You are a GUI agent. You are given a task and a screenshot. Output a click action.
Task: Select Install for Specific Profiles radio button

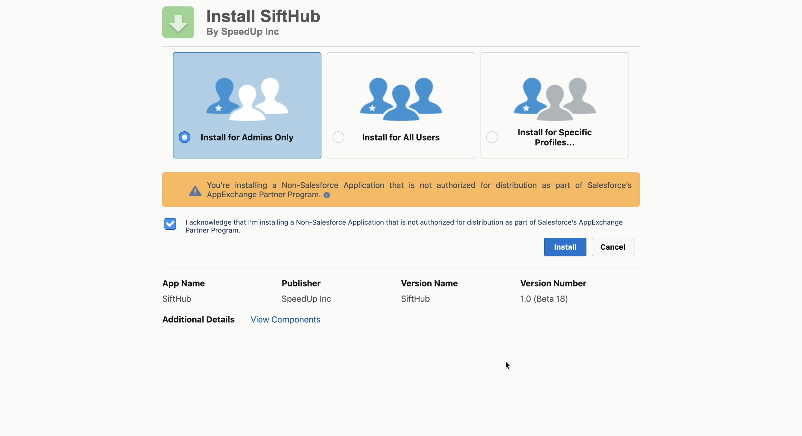pyautogui.click(x=492, y=137)
